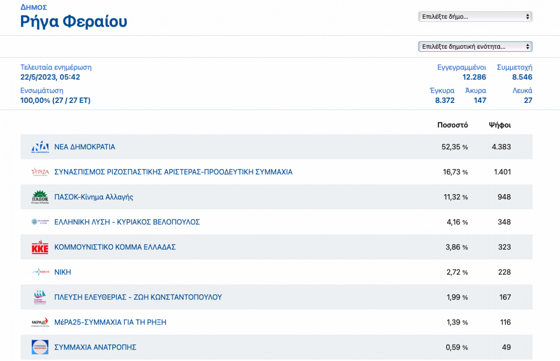This screenshot has height=361, width=560.
Task: Open ΜέΡΑ25-ΣΥΜΜΑΧΙΑ ΓΙΑ ΤΗ ΡΗΞΗ link
Action: click(111, 322)
